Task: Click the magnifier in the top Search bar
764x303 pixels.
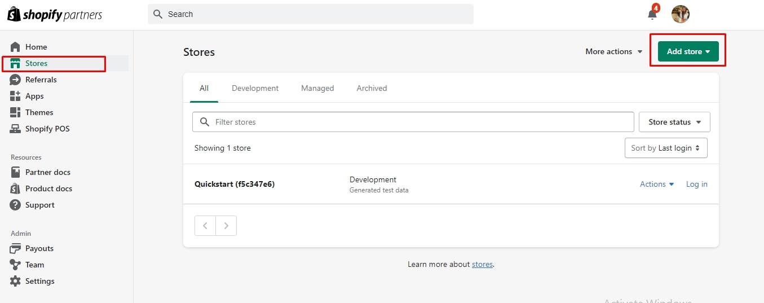Action: click(x=158, y=14)
